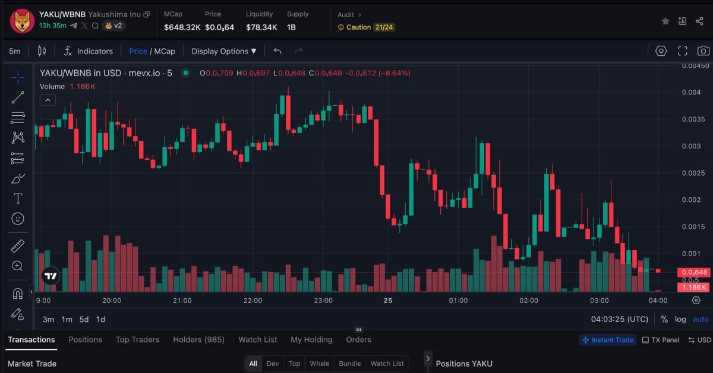The height and width of the screenshot is (373, 713).
Task: Set the range to 1m
Action: [x=67, y=319]
